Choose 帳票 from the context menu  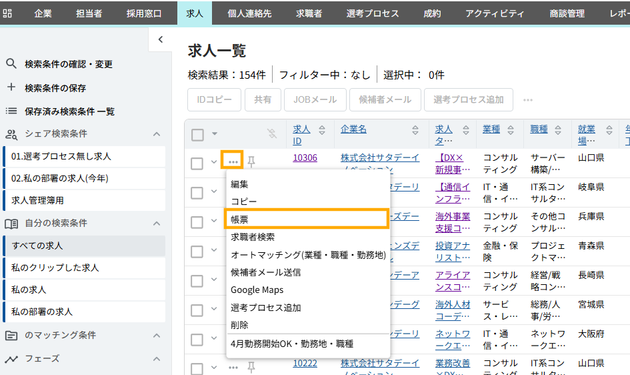tap(306, 219)
